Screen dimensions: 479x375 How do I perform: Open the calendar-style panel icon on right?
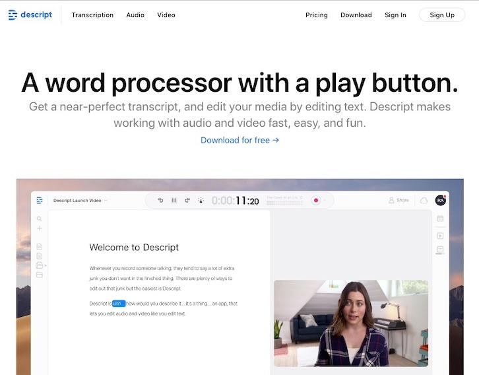pos(440,219)
